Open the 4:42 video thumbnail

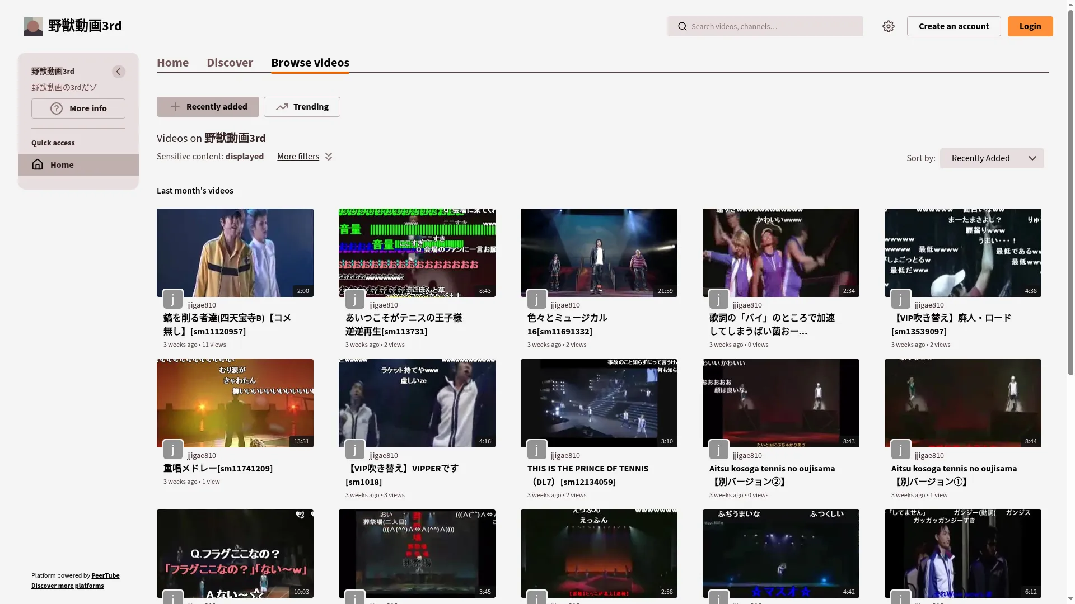781,554
